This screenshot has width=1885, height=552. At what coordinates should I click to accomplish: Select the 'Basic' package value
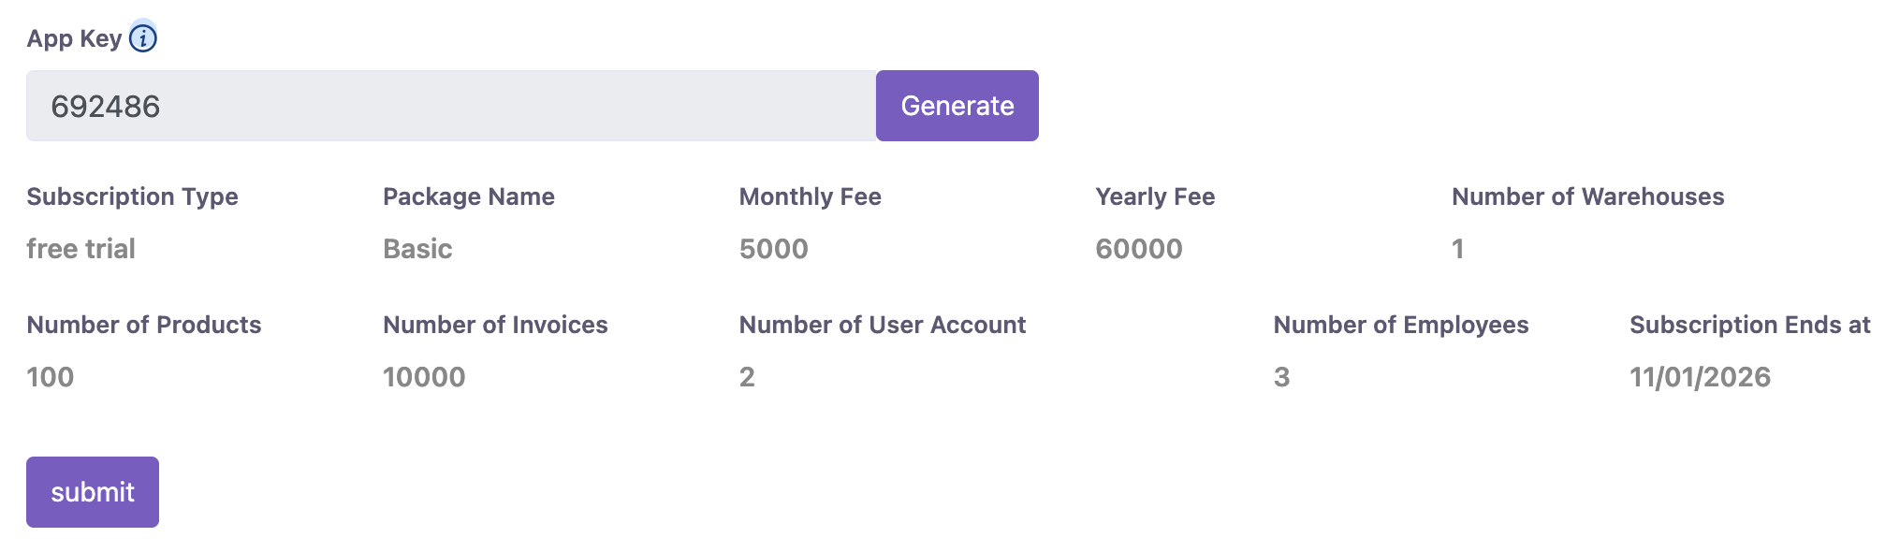(x=417, y=249)
